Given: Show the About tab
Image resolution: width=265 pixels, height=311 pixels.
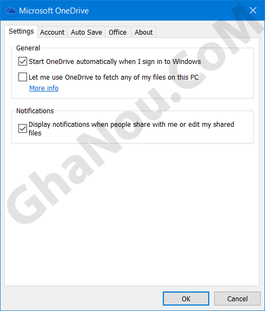Looking at the screenshot, I should pyautogui.click(x=143, y=32).
